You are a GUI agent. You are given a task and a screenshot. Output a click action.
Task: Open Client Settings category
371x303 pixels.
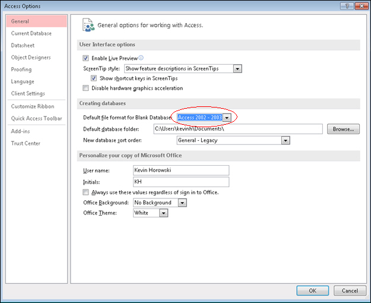tap(37, 94)
